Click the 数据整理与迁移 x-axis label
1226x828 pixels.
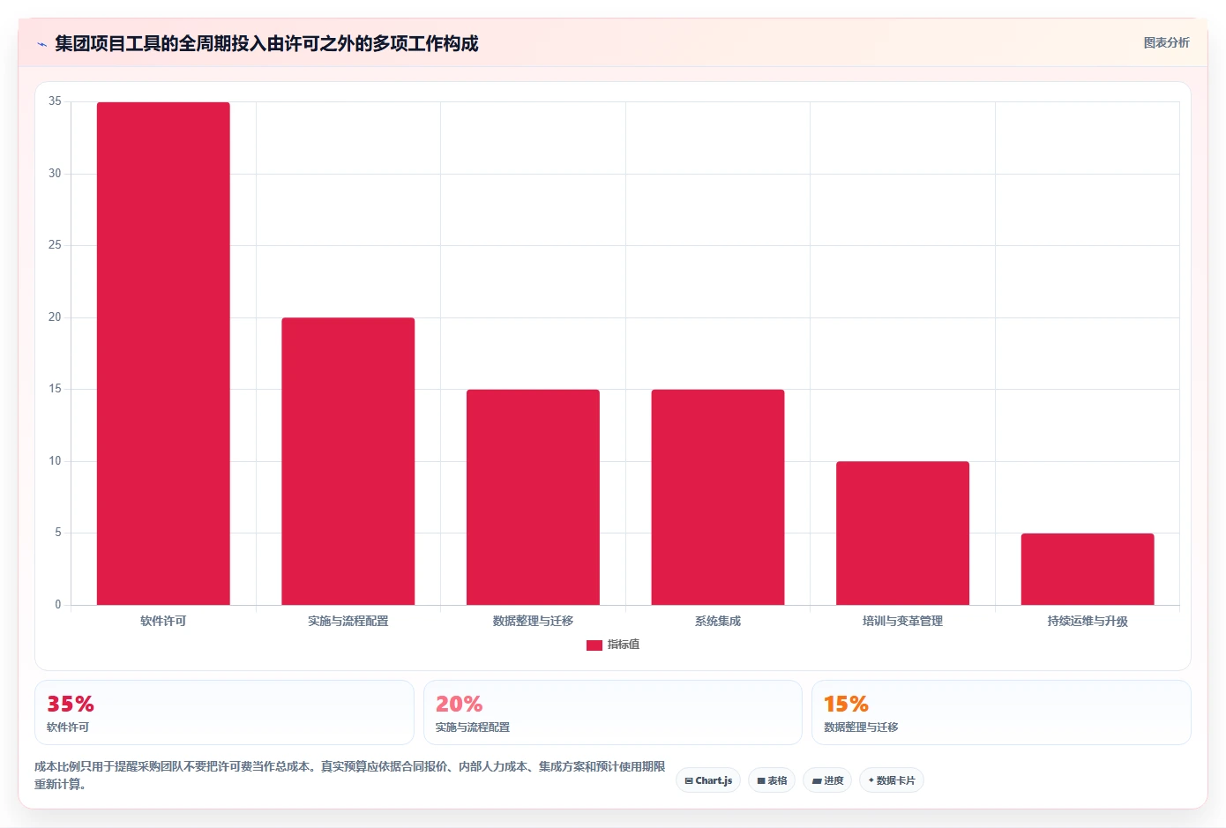pyautogui.click(x=533, y=621)
